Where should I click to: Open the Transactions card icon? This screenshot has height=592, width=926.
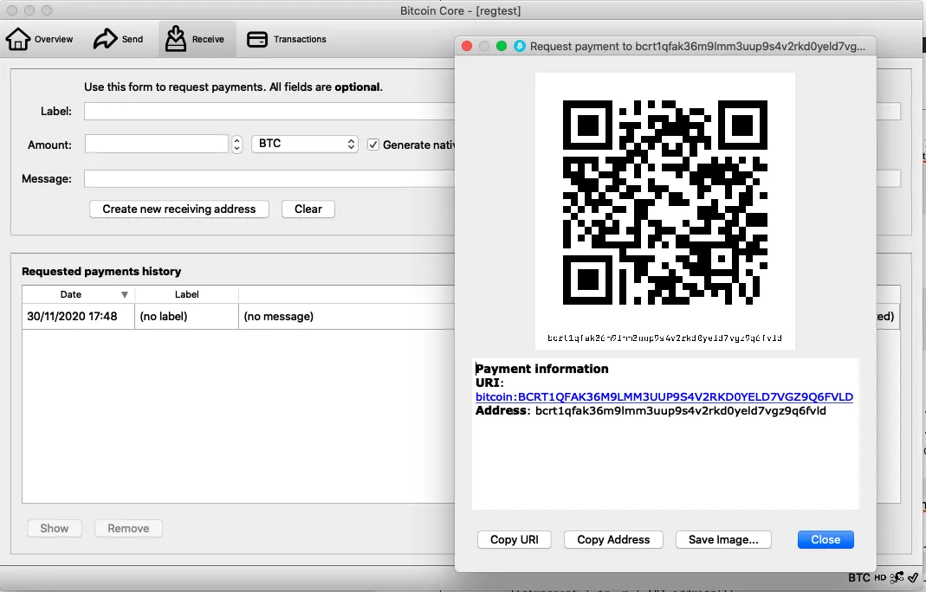pos(257,39)
